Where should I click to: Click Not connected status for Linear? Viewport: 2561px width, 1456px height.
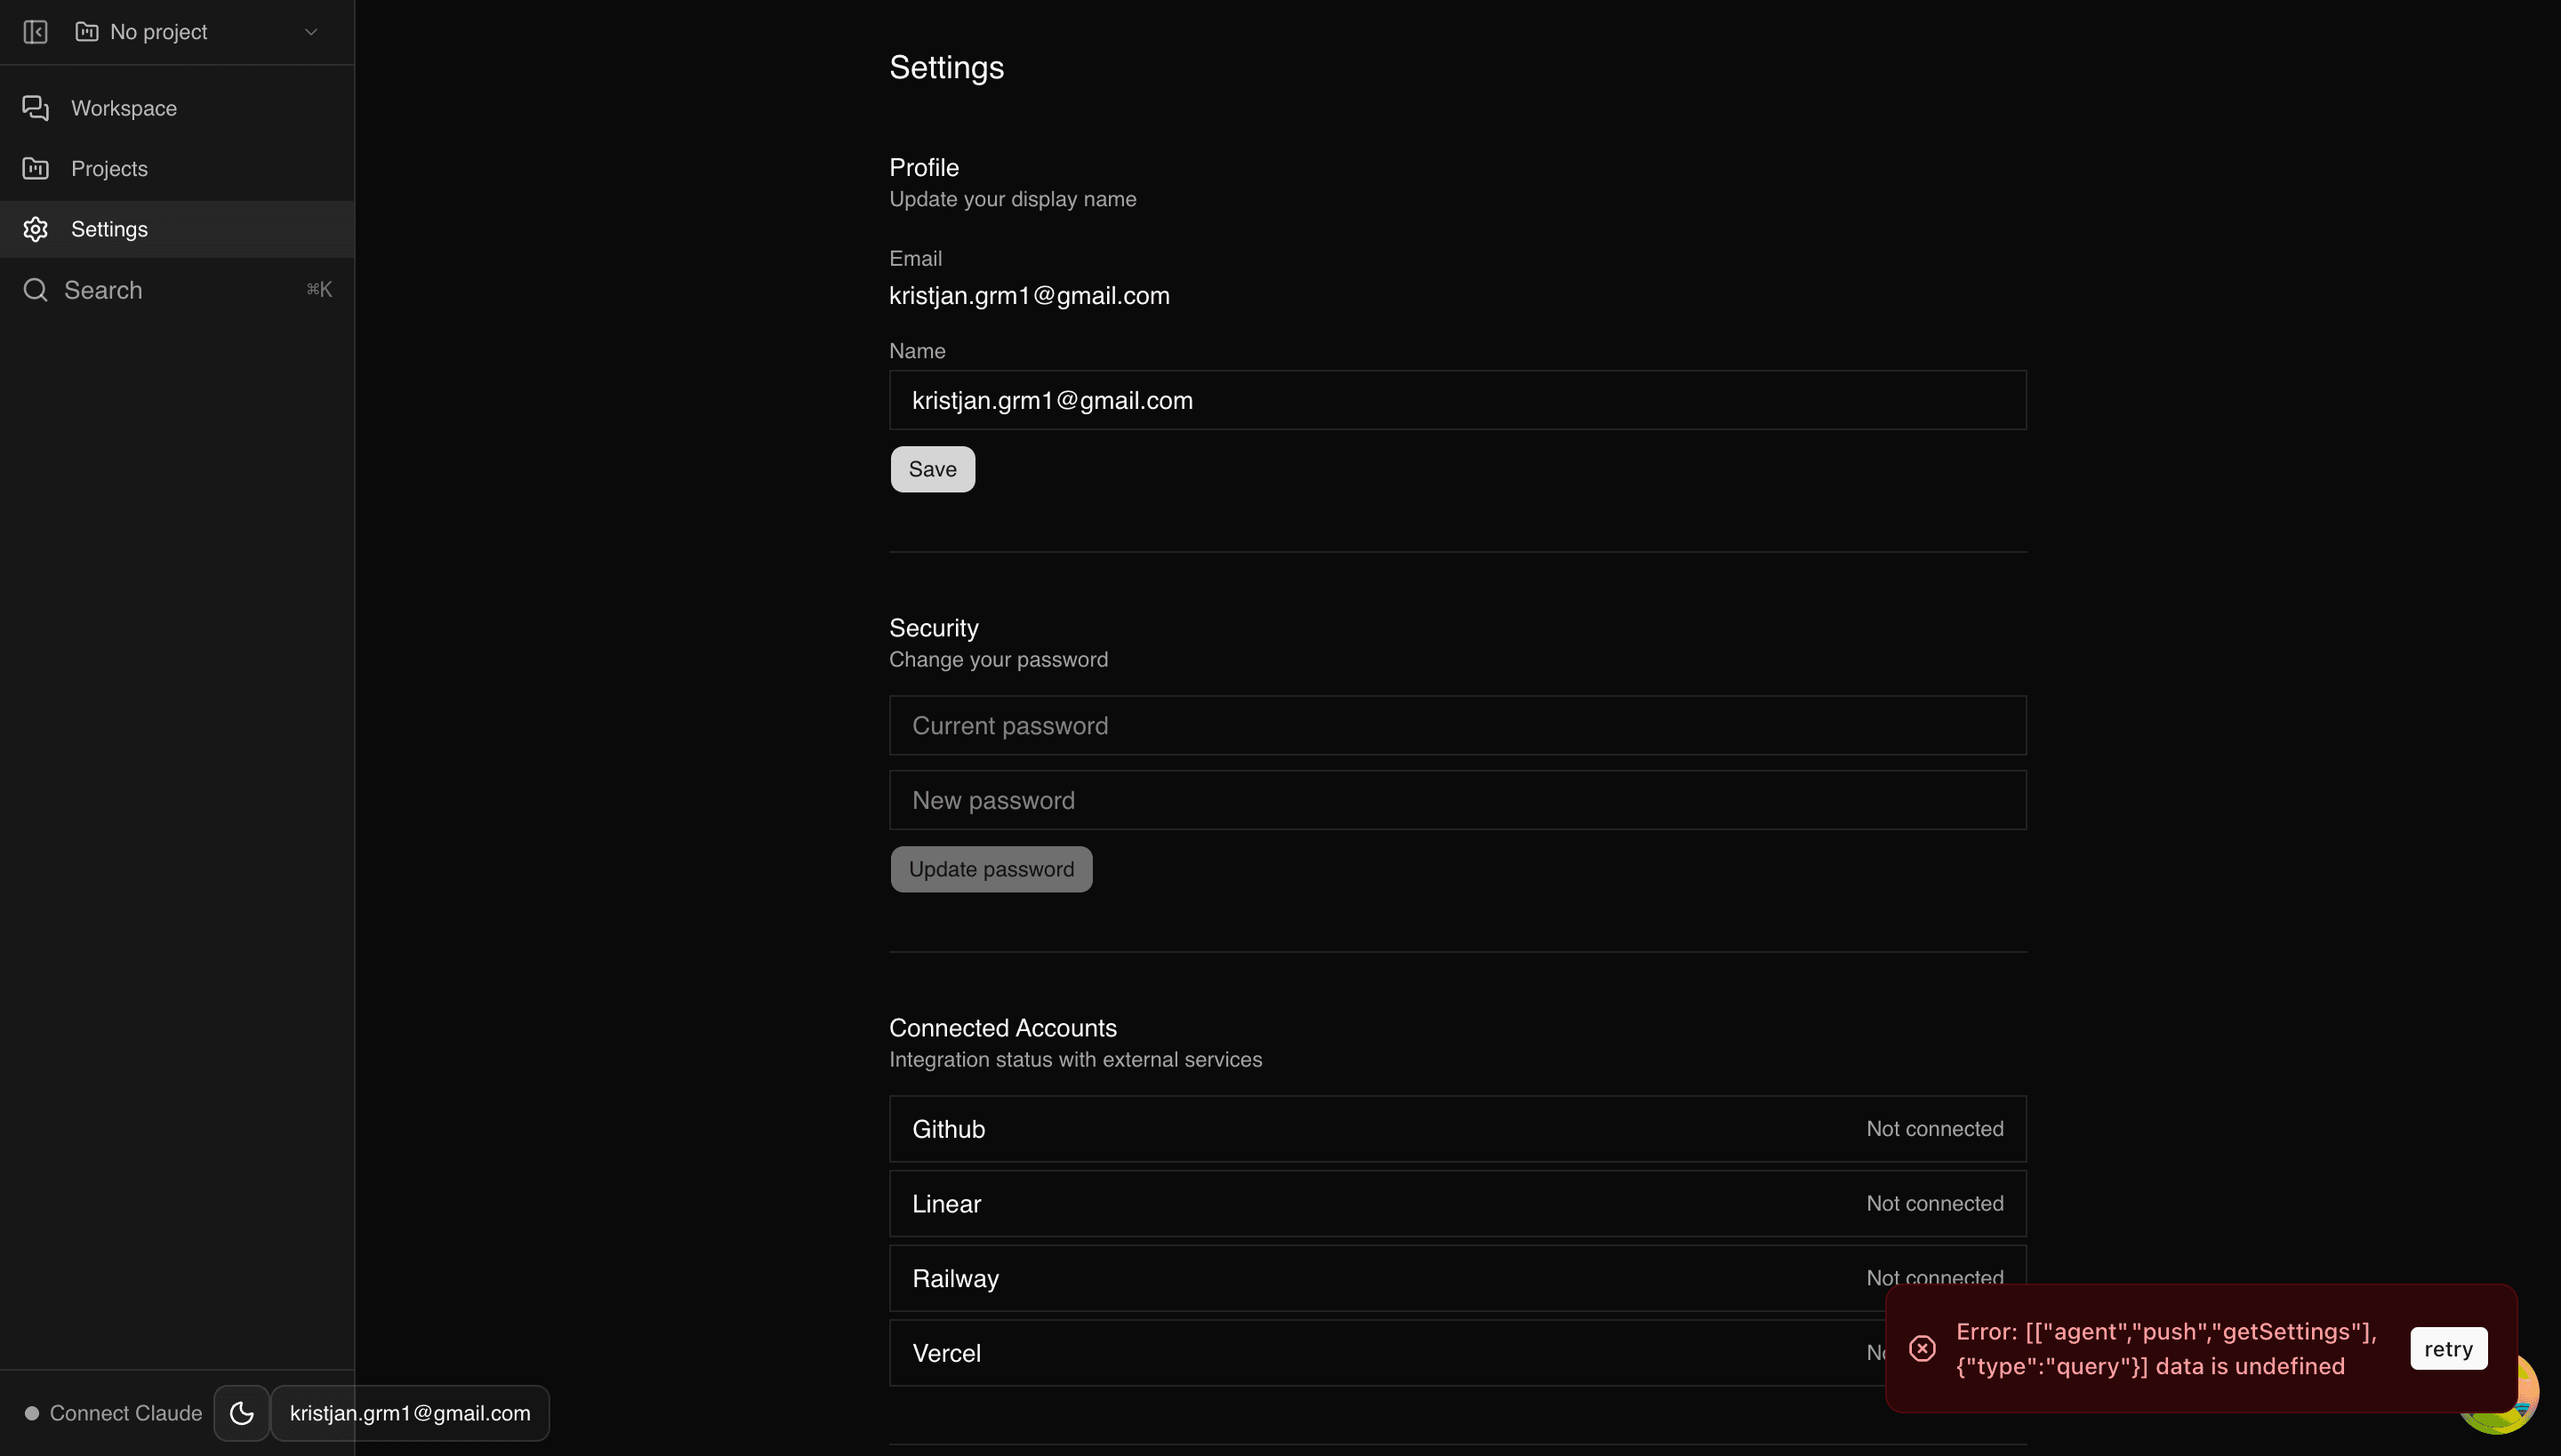pos(1935,1204)
